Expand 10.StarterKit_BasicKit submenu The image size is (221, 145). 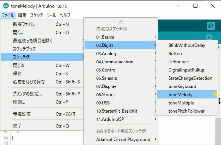120,111
